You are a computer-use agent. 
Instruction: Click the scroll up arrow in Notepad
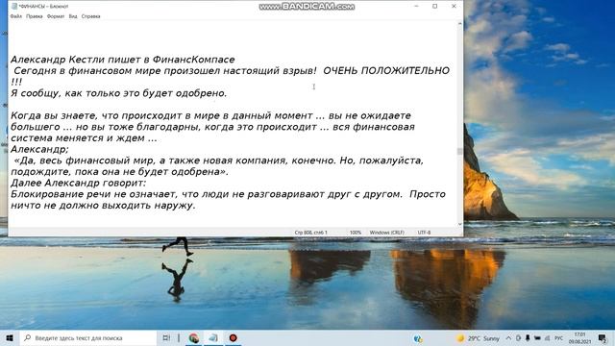(460, 24)
